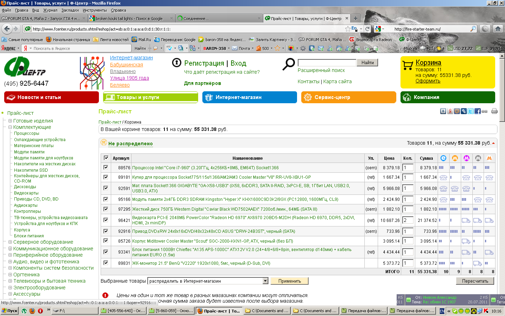Click the Найти button in site search
The image size is (505, 316).
(x=368, y=62)
